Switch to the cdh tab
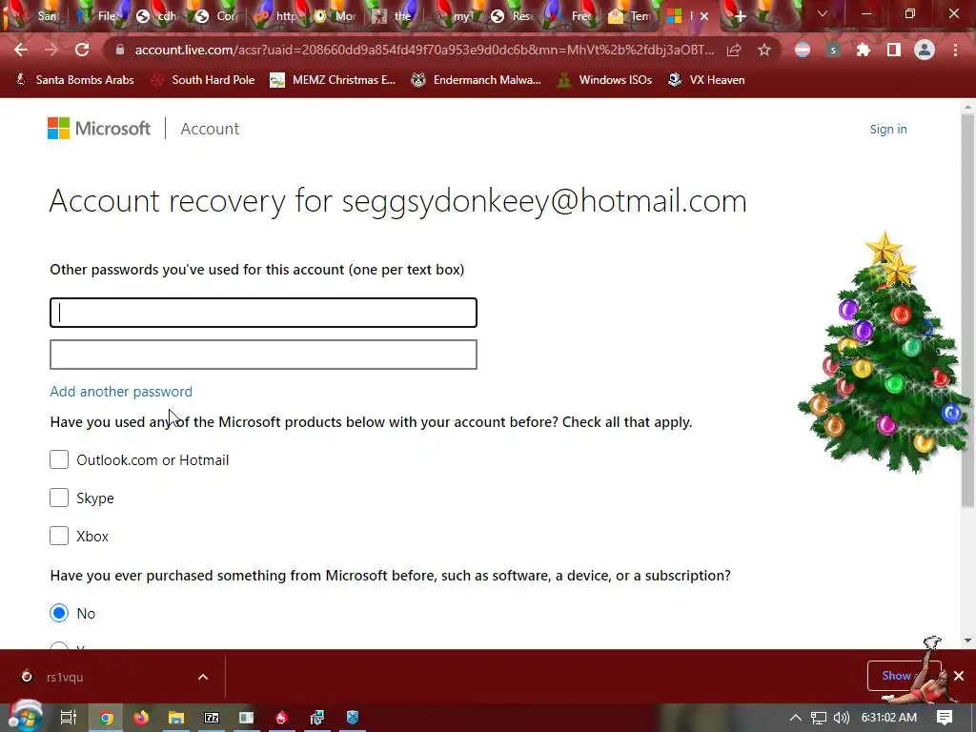 tap(157, 16)
